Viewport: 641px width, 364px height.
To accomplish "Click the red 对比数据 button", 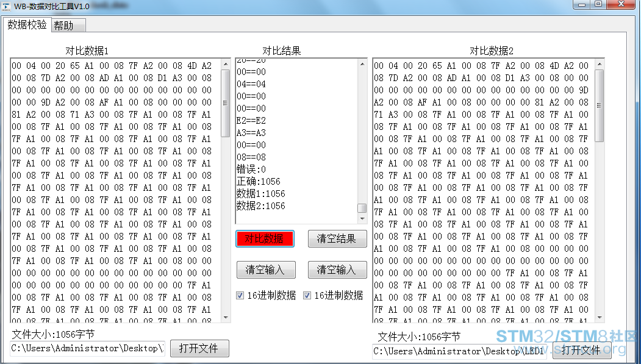I will (x=265, y=238).
